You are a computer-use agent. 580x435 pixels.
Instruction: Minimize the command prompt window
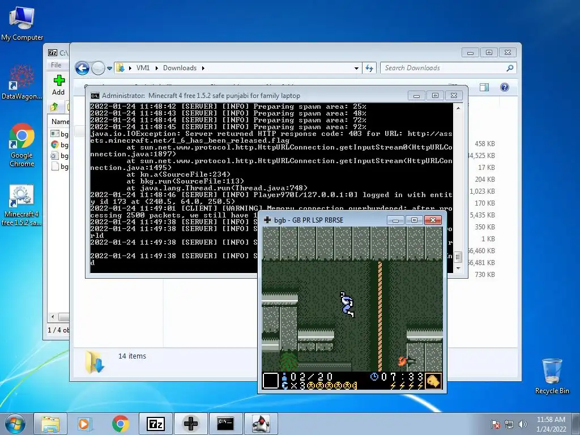[x=416, y=96]
